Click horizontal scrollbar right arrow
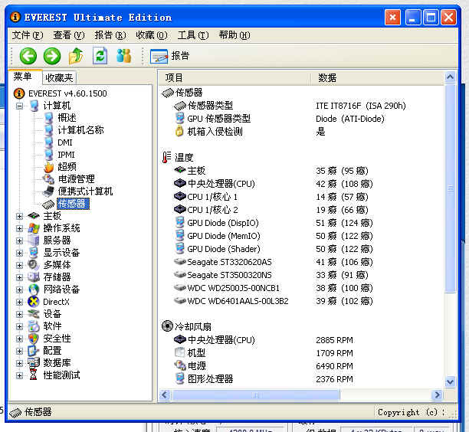This screenshot has width=469, height=432. pos(437,395)
